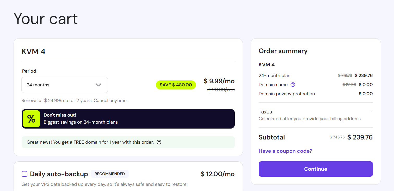Click the KVM 4 label in Order summary
Screen dimensions: 394x191
click(267, 64)
